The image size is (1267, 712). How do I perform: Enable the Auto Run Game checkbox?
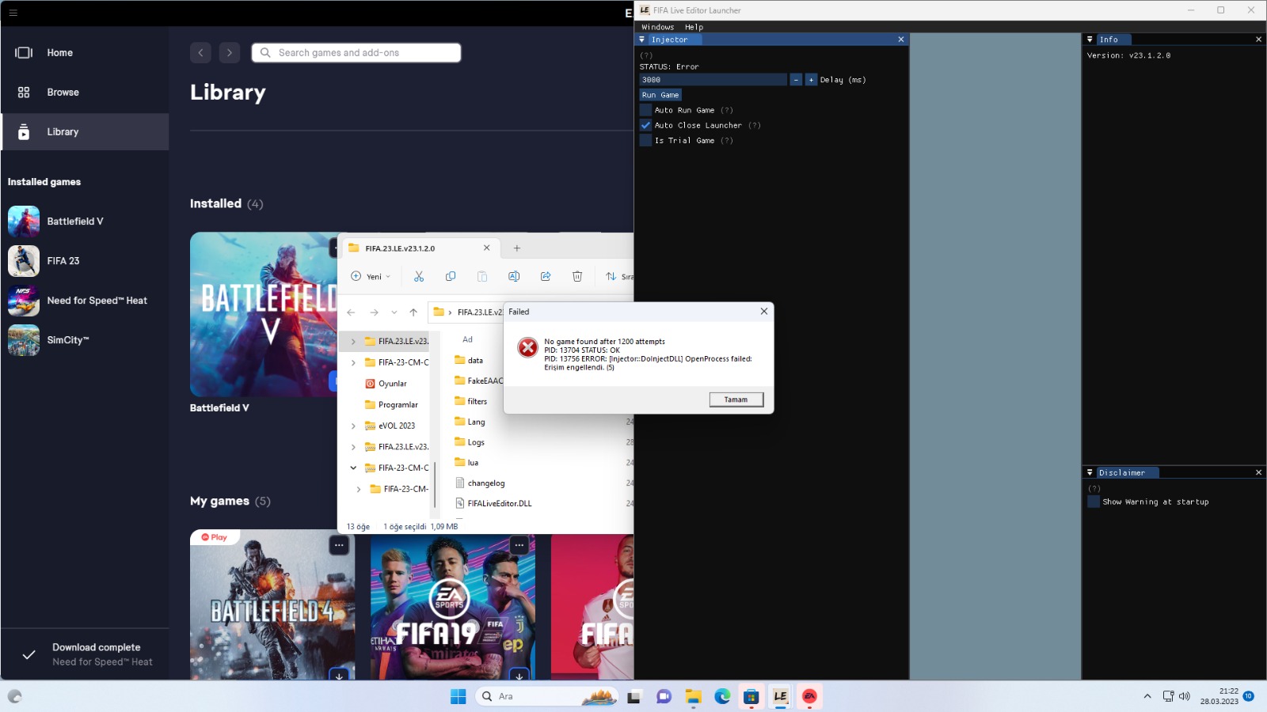point(646,110)
